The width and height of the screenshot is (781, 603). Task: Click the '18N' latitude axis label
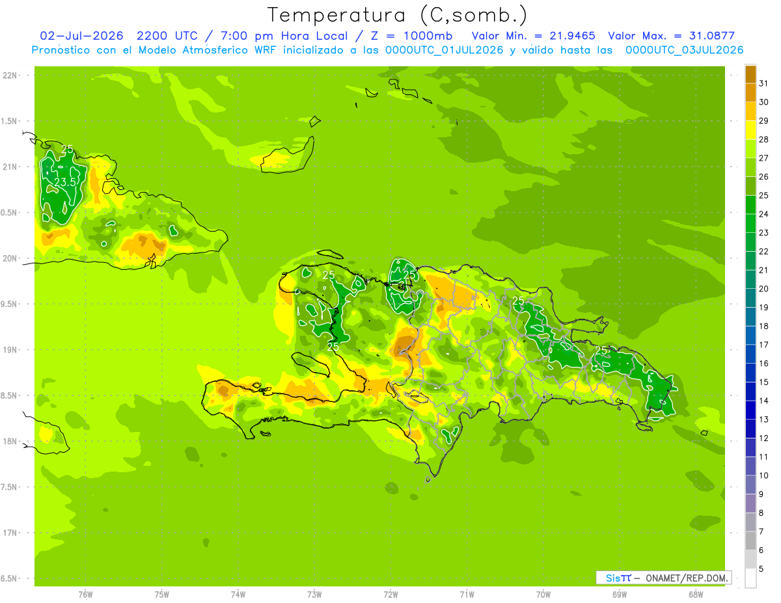(x=9, y=441)
